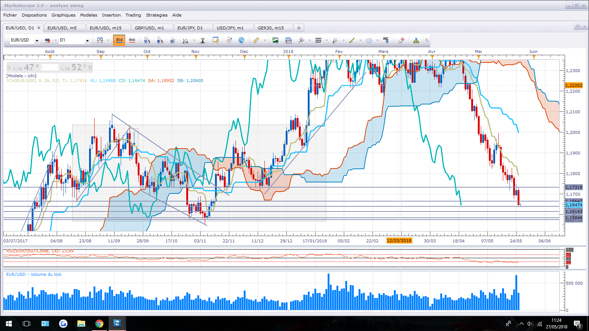589x331 pixels.
Task: Click the fit chart vertically icon
Action: [x=202, y=40]
